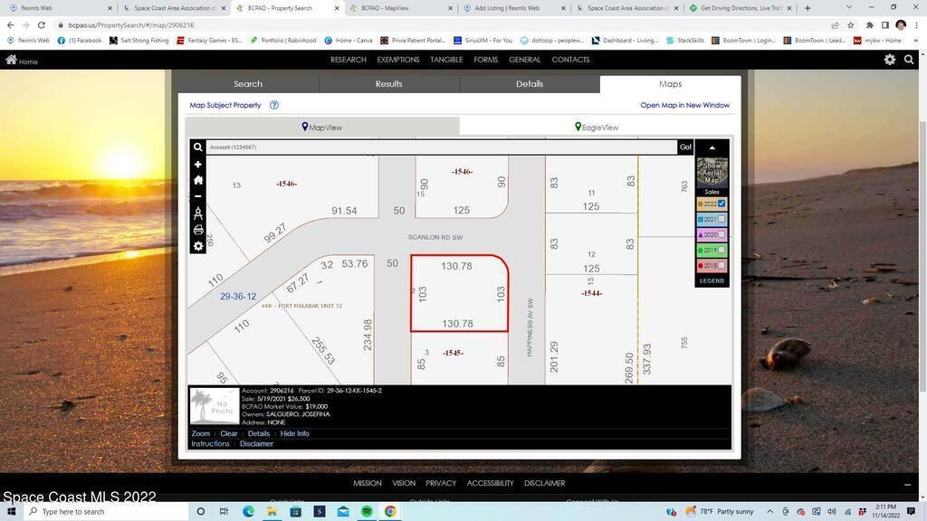The image size is (927, 521).
Task: Check the 2019 sales checkbox
Action: pyautogui.click(x=722, y=250)
